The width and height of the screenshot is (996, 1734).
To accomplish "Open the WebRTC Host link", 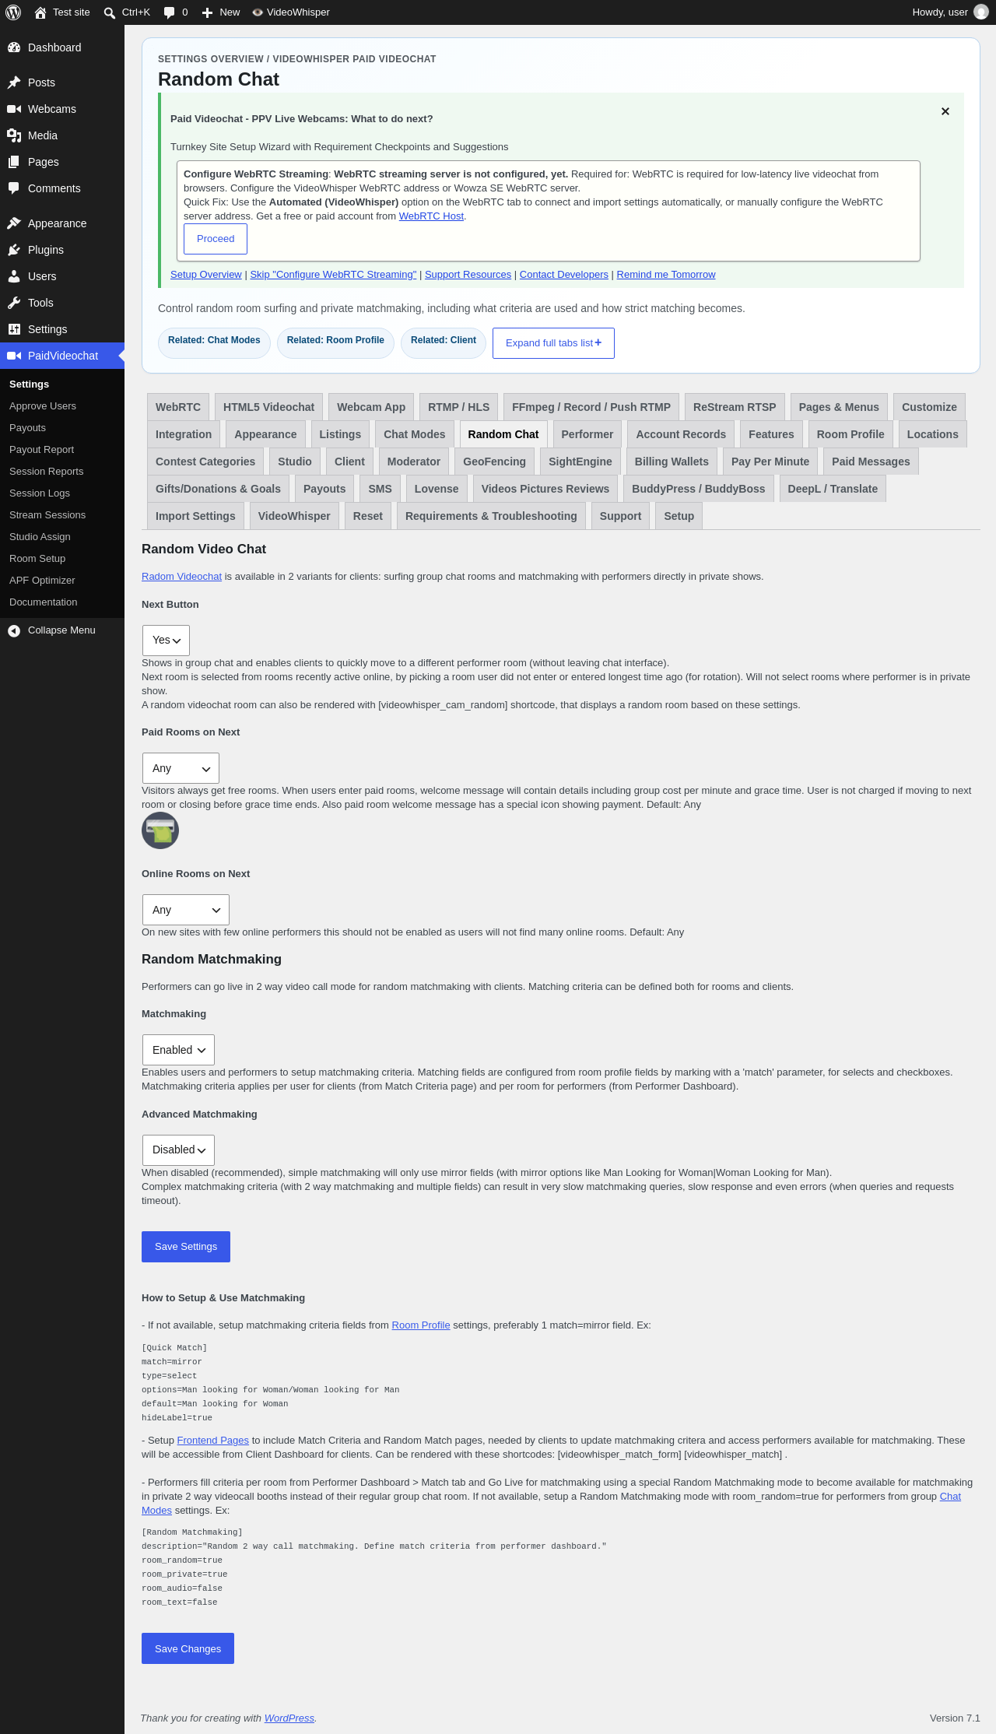I will pos(431,216).
